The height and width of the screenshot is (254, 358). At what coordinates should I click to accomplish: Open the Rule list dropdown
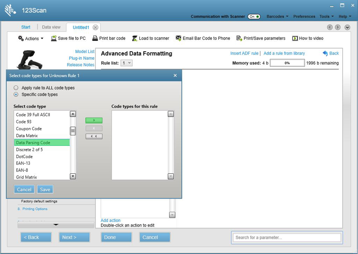pos(127,63)
